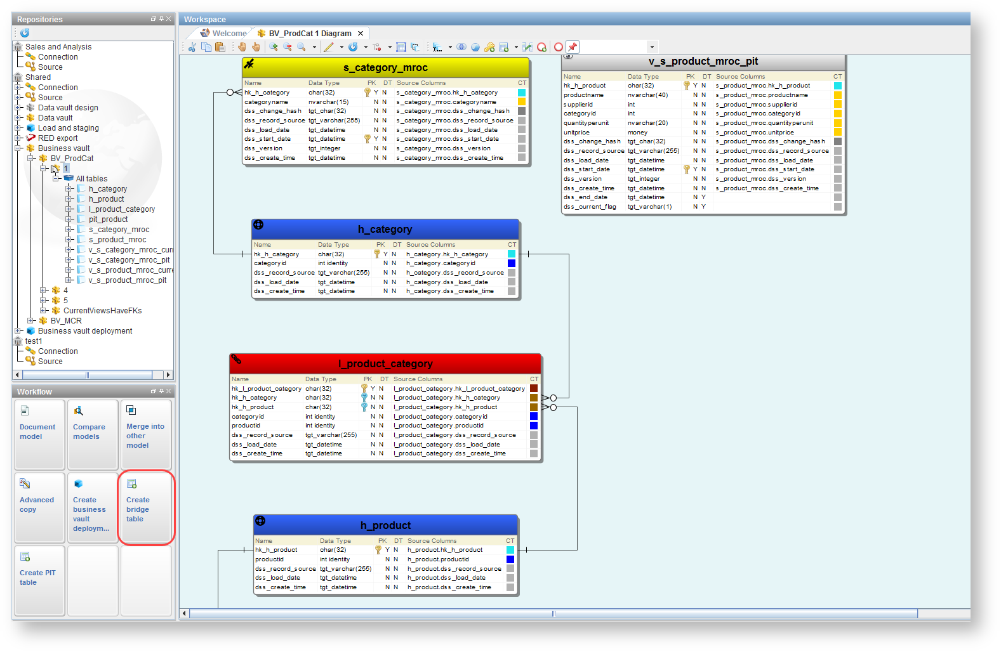Click the Copy icon in diagram toolbar
Image resolution: width=1001 pixels, height=652 pixels.
(206, 47)
